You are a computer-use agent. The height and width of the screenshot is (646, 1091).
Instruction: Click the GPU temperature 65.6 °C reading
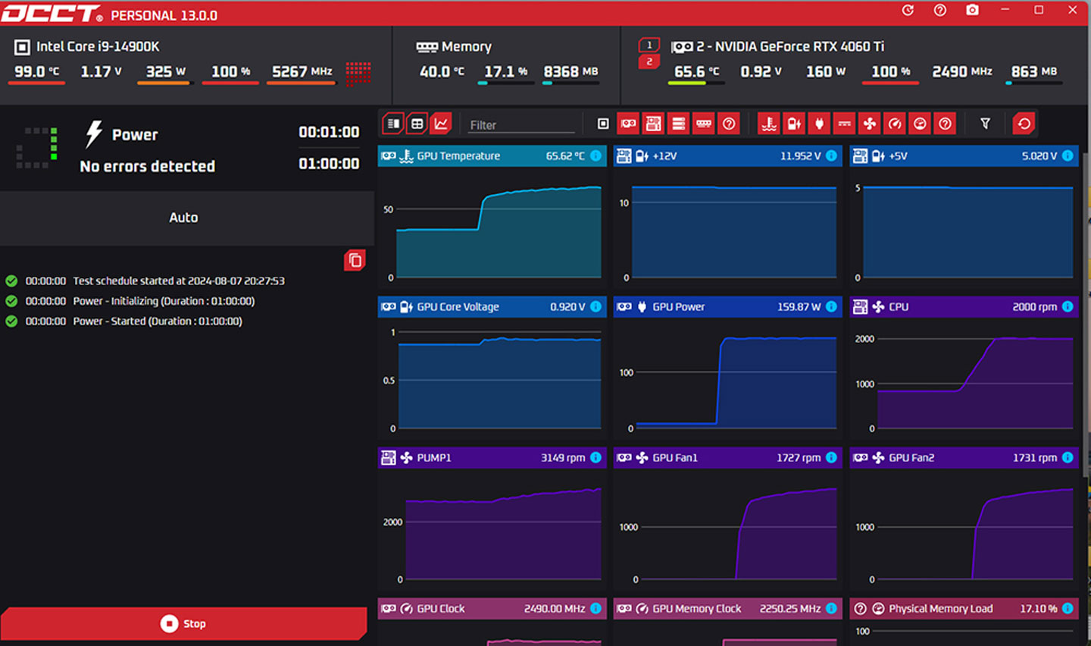696,71
